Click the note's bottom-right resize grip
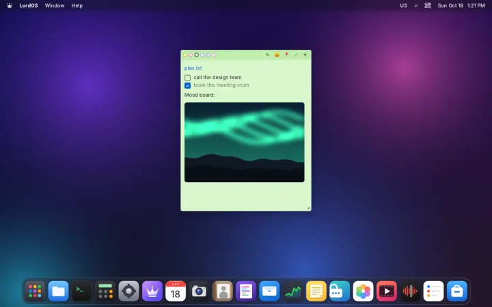Image resolution: width=492 pixels, height=307 pixels. coord(308,207)
